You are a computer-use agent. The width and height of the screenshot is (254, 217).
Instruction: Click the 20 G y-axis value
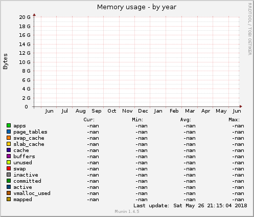click(x=25, y=17)
